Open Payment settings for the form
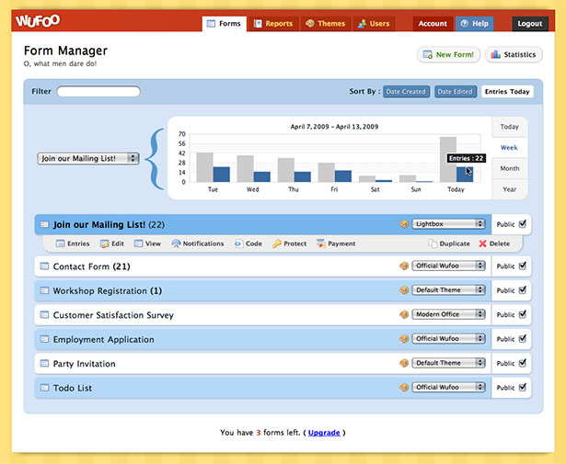Viewport: 566px width, 464px height. [336, 243]
